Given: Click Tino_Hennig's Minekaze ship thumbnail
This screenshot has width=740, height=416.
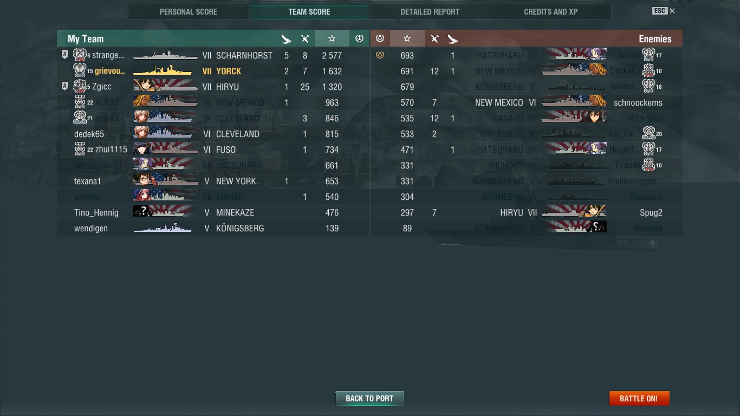Looking at the screenshot, I should click(165, 212).
